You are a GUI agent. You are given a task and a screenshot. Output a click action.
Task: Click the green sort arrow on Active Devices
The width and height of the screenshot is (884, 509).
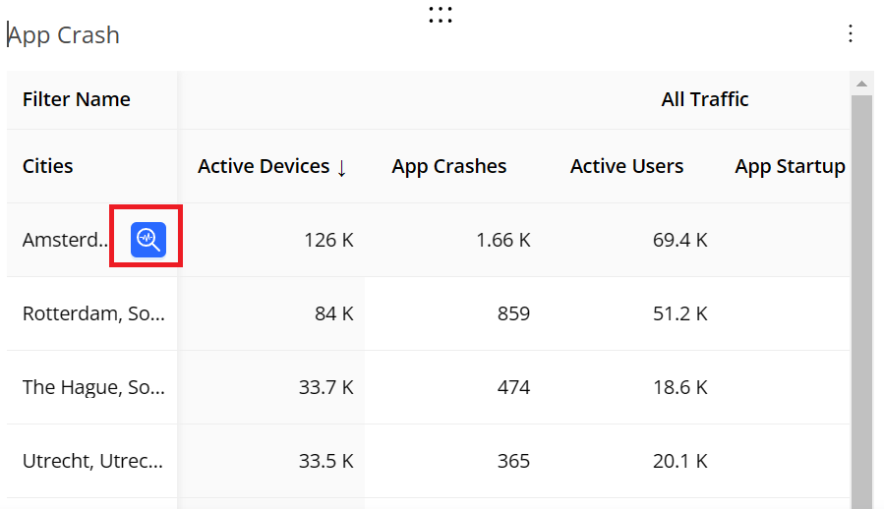point(341,168)
